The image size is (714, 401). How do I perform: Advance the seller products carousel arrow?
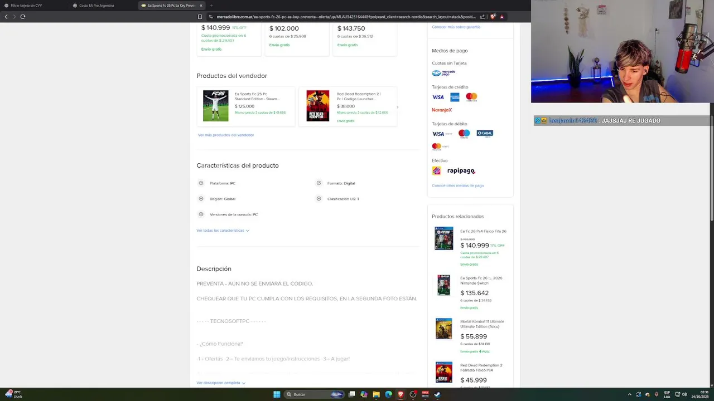pyautogui.click(x=397, y=107)
